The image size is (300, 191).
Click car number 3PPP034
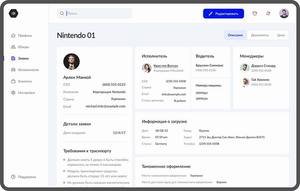[x=201, y=99]
